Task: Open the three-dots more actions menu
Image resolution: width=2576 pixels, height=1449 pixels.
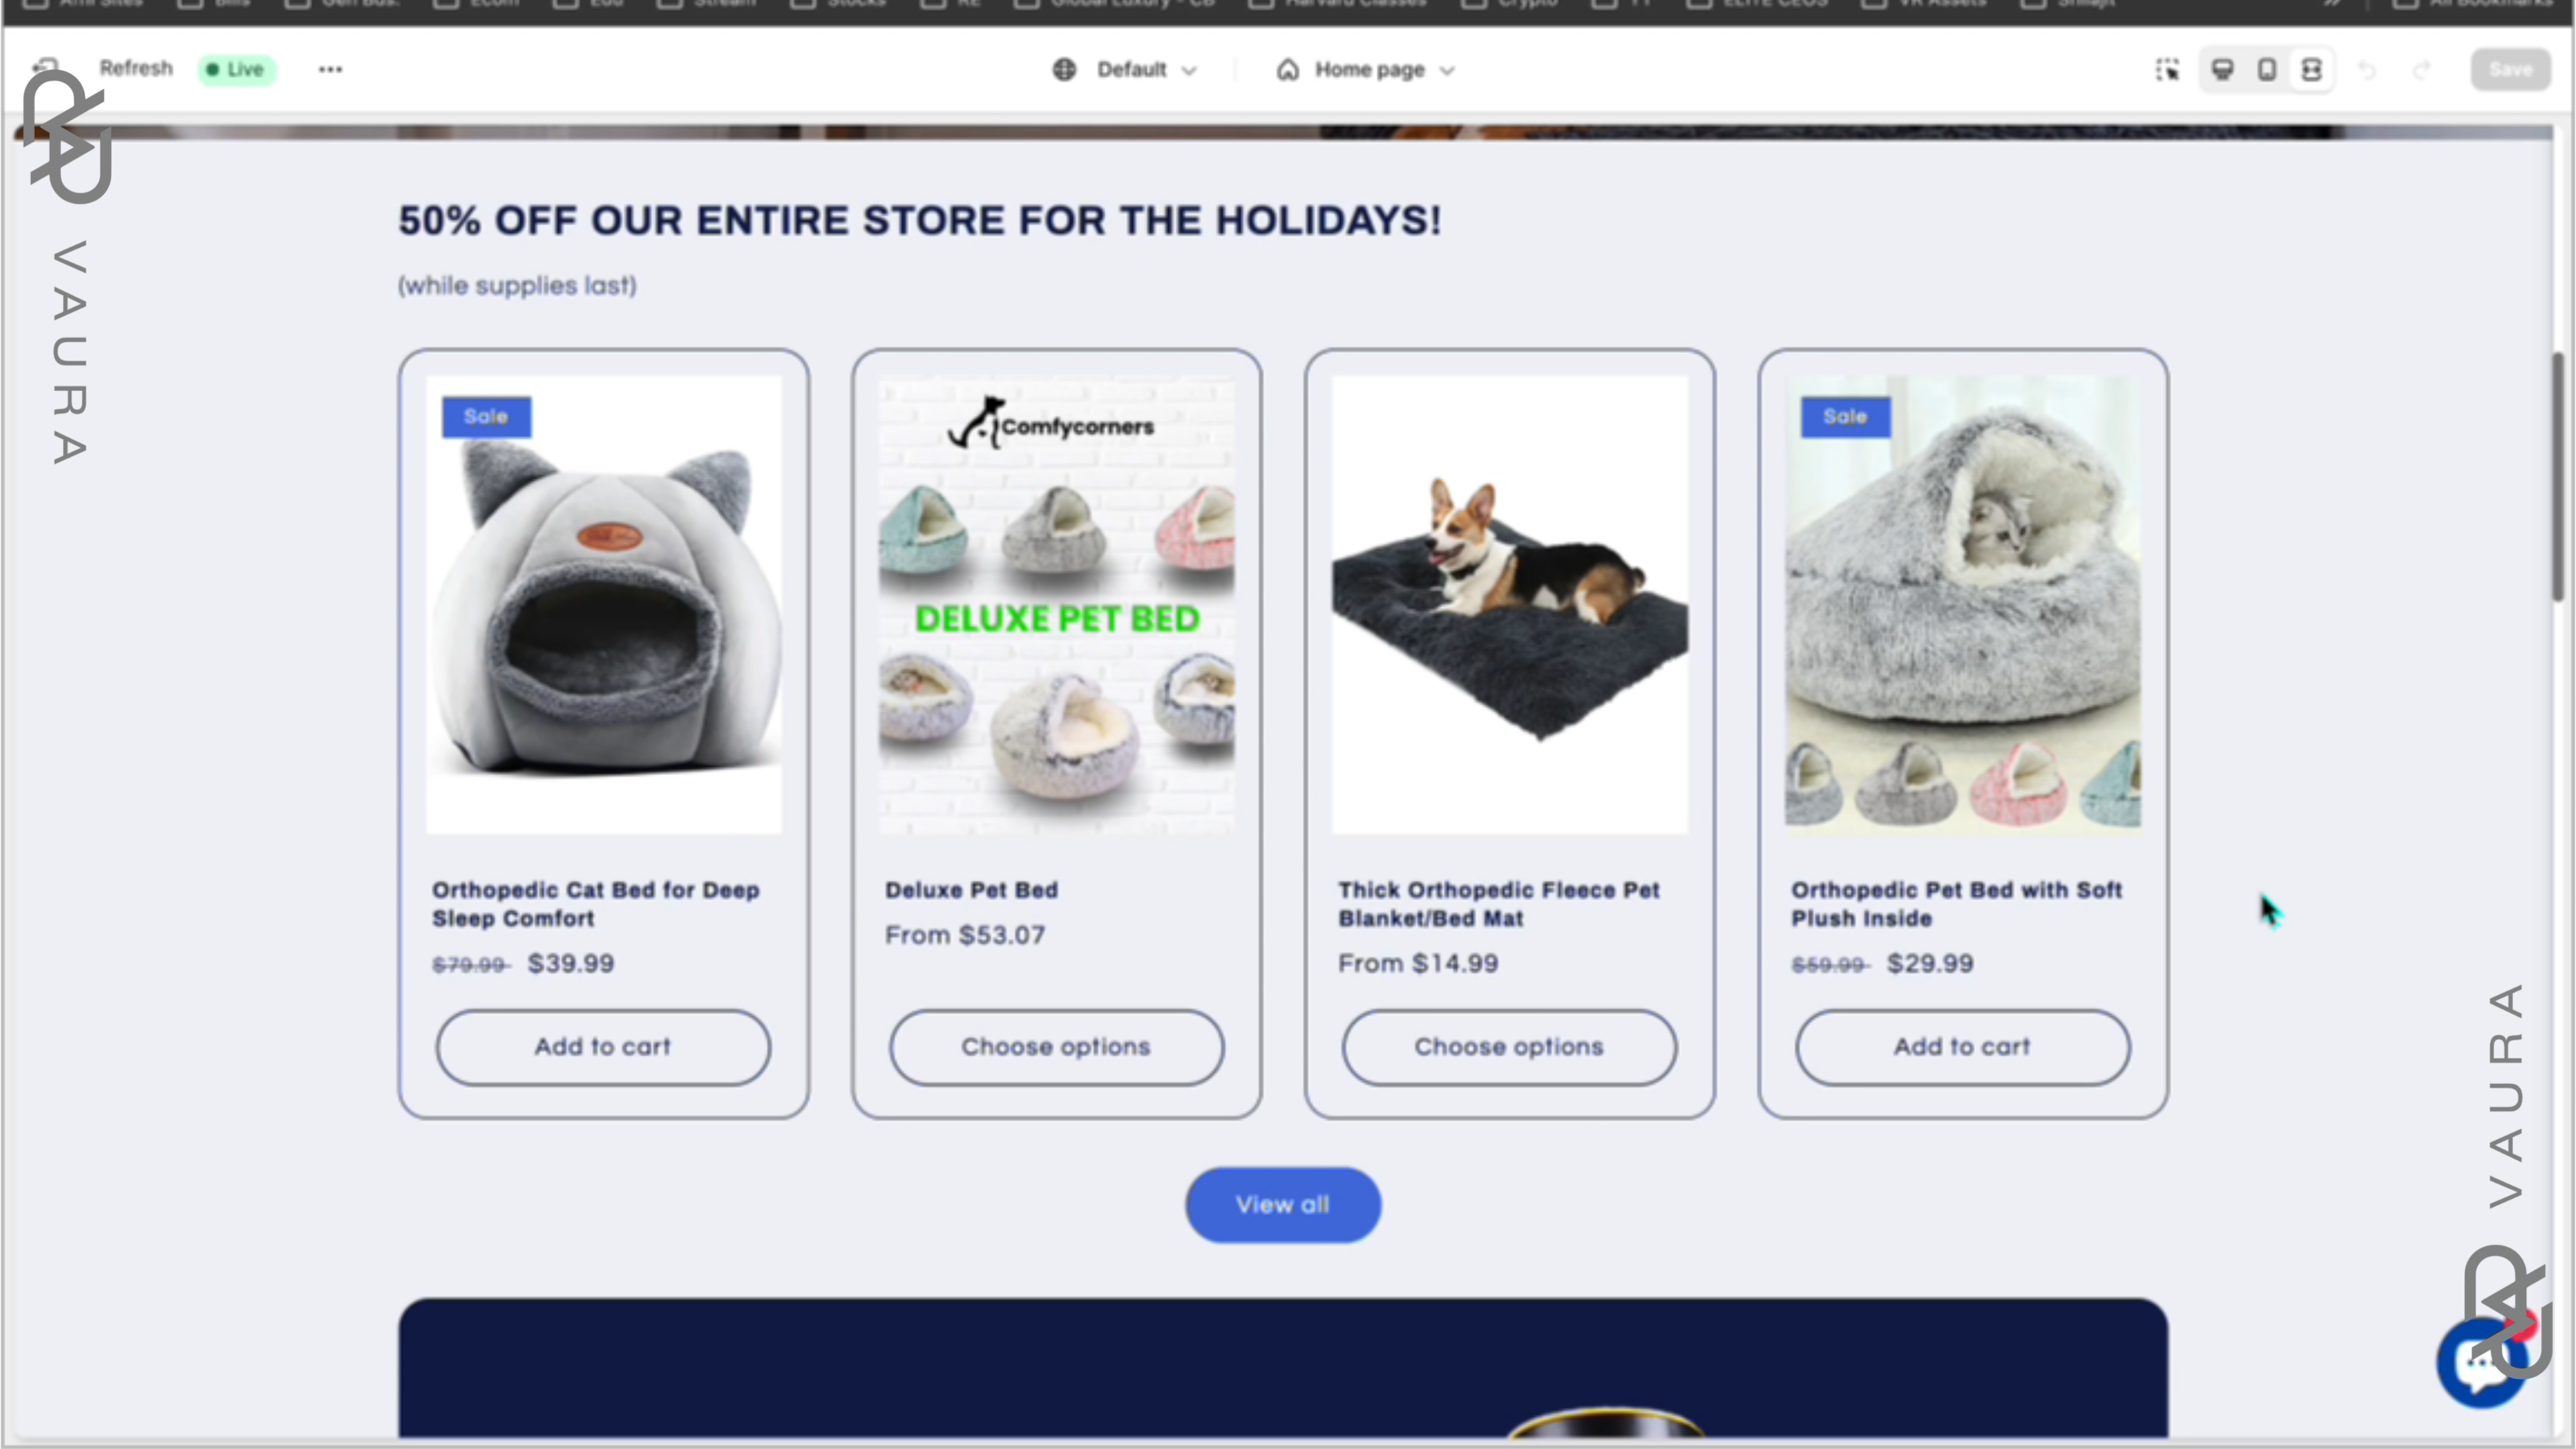Action: coord(330,69)
